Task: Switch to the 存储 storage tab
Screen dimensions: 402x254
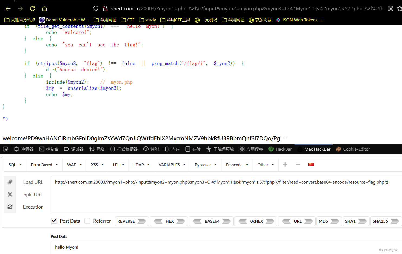Action: 193,149
